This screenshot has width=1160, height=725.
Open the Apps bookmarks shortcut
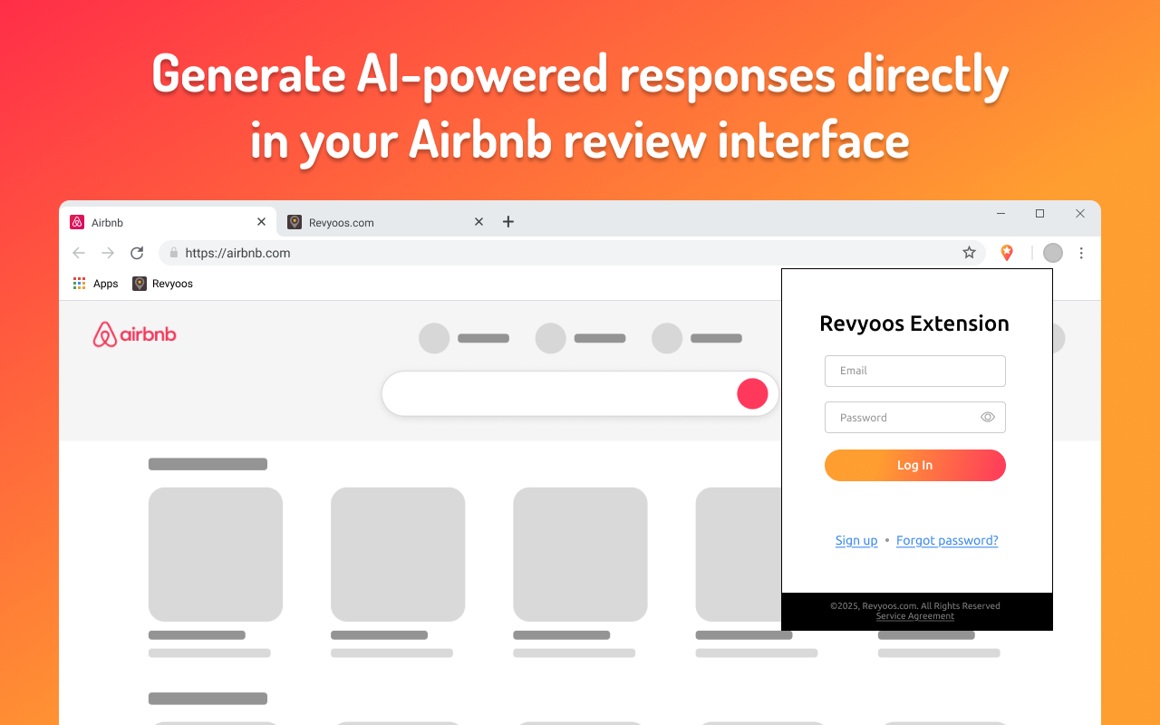click(95, 284)
